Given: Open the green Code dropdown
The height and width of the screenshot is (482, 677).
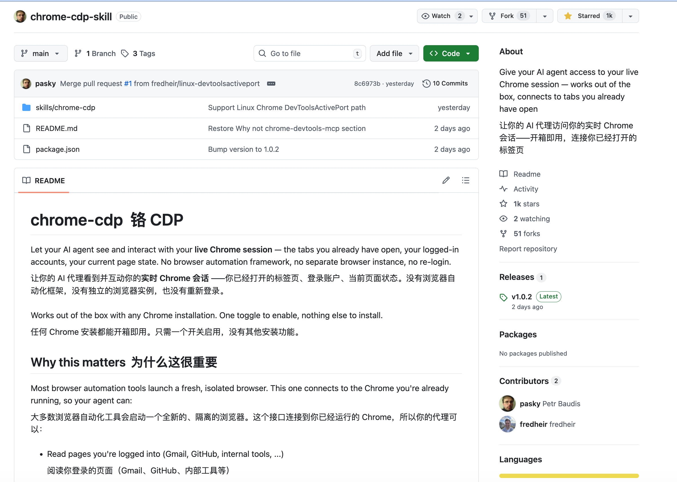Looking at the screenshot, I should pyautogui.click(x=450, y=53).
